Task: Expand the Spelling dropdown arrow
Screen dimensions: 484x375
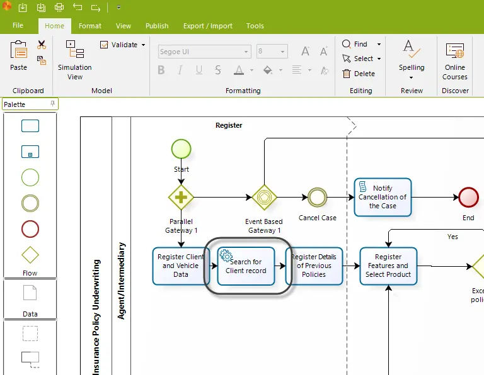Action: pyautogui.click(x=411, y=77)
